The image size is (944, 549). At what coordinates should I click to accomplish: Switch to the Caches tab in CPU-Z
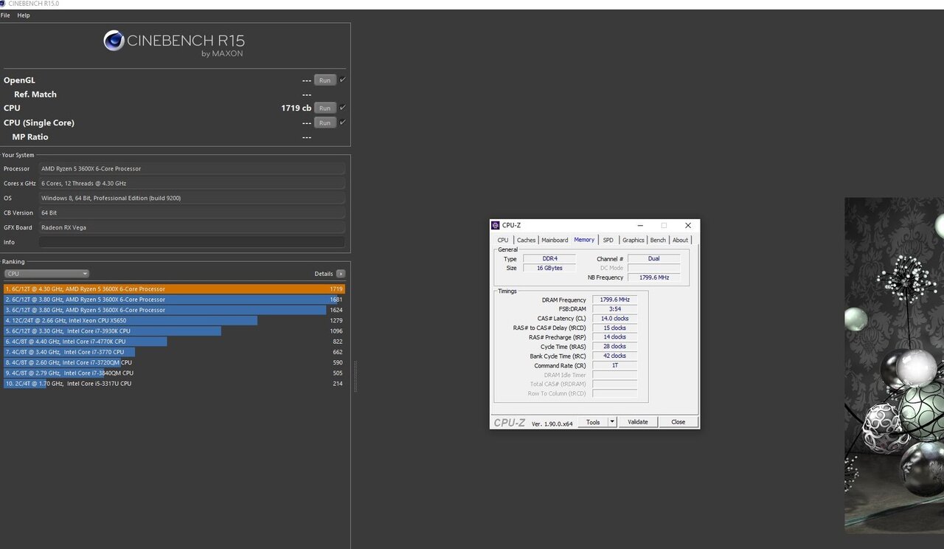pos(526,240)
